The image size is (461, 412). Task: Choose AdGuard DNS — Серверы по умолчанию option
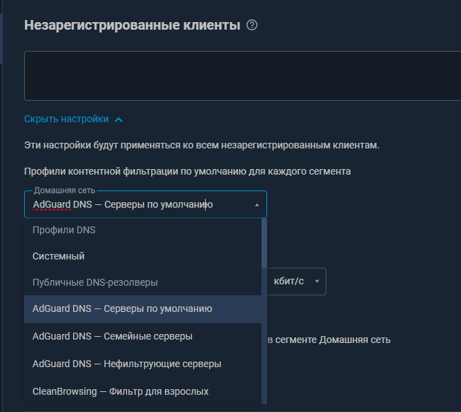click(143, 308)
